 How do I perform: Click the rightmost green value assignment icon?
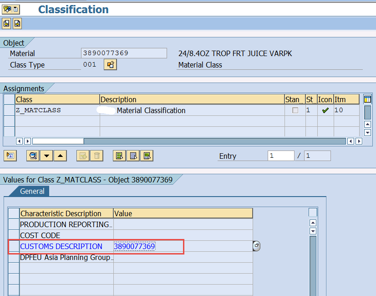(146, 156)
